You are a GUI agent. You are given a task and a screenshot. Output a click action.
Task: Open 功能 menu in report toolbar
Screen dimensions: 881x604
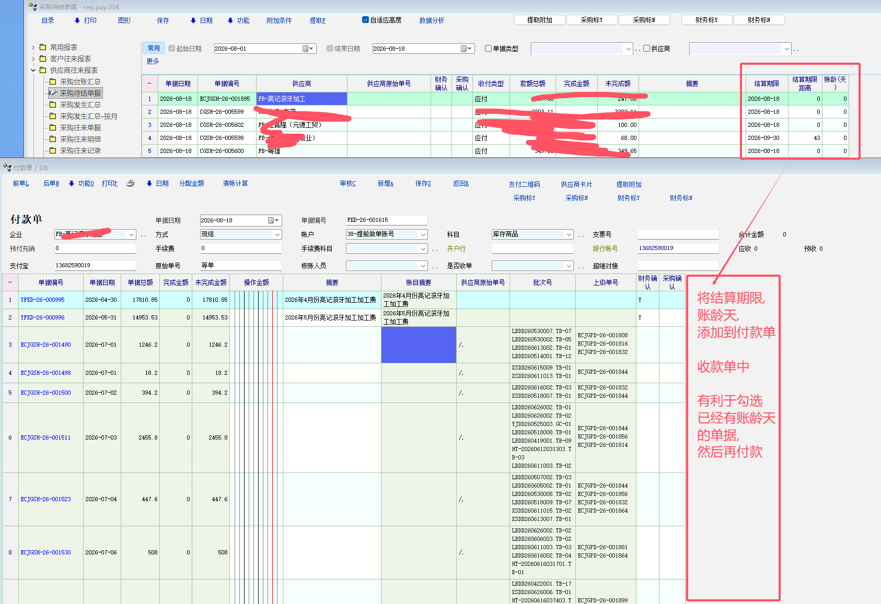pos(239,20)
